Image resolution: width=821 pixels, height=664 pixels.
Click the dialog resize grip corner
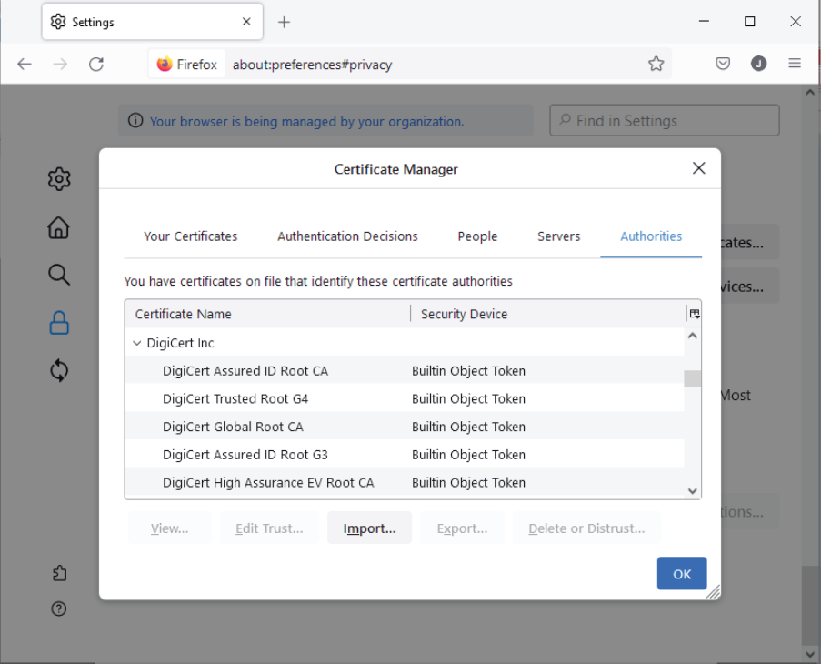(713, 592)
